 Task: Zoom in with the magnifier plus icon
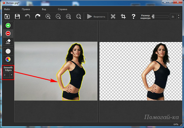pos(48,16)
